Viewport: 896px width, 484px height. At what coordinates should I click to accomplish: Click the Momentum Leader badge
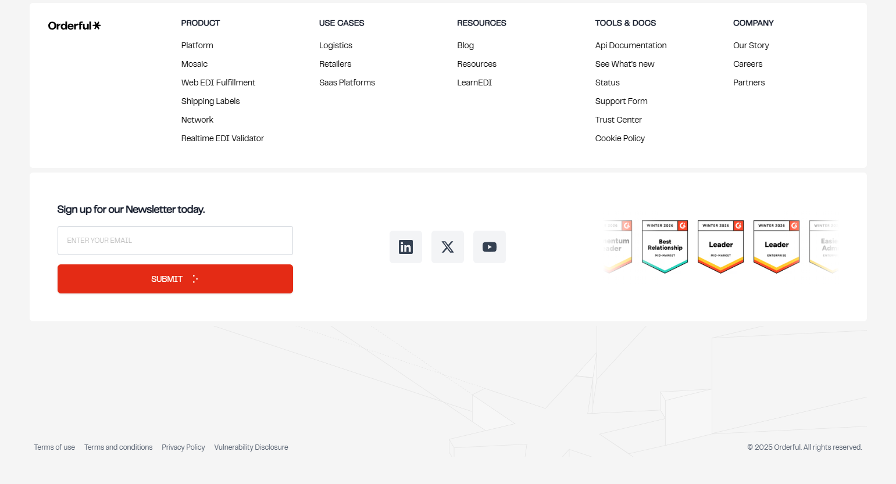click(616, 246)
